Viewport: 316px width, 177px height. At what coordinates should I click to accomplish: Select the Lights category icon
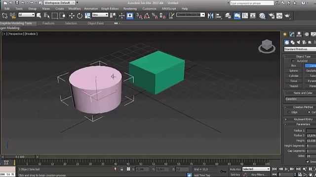[x=298, y=42]
